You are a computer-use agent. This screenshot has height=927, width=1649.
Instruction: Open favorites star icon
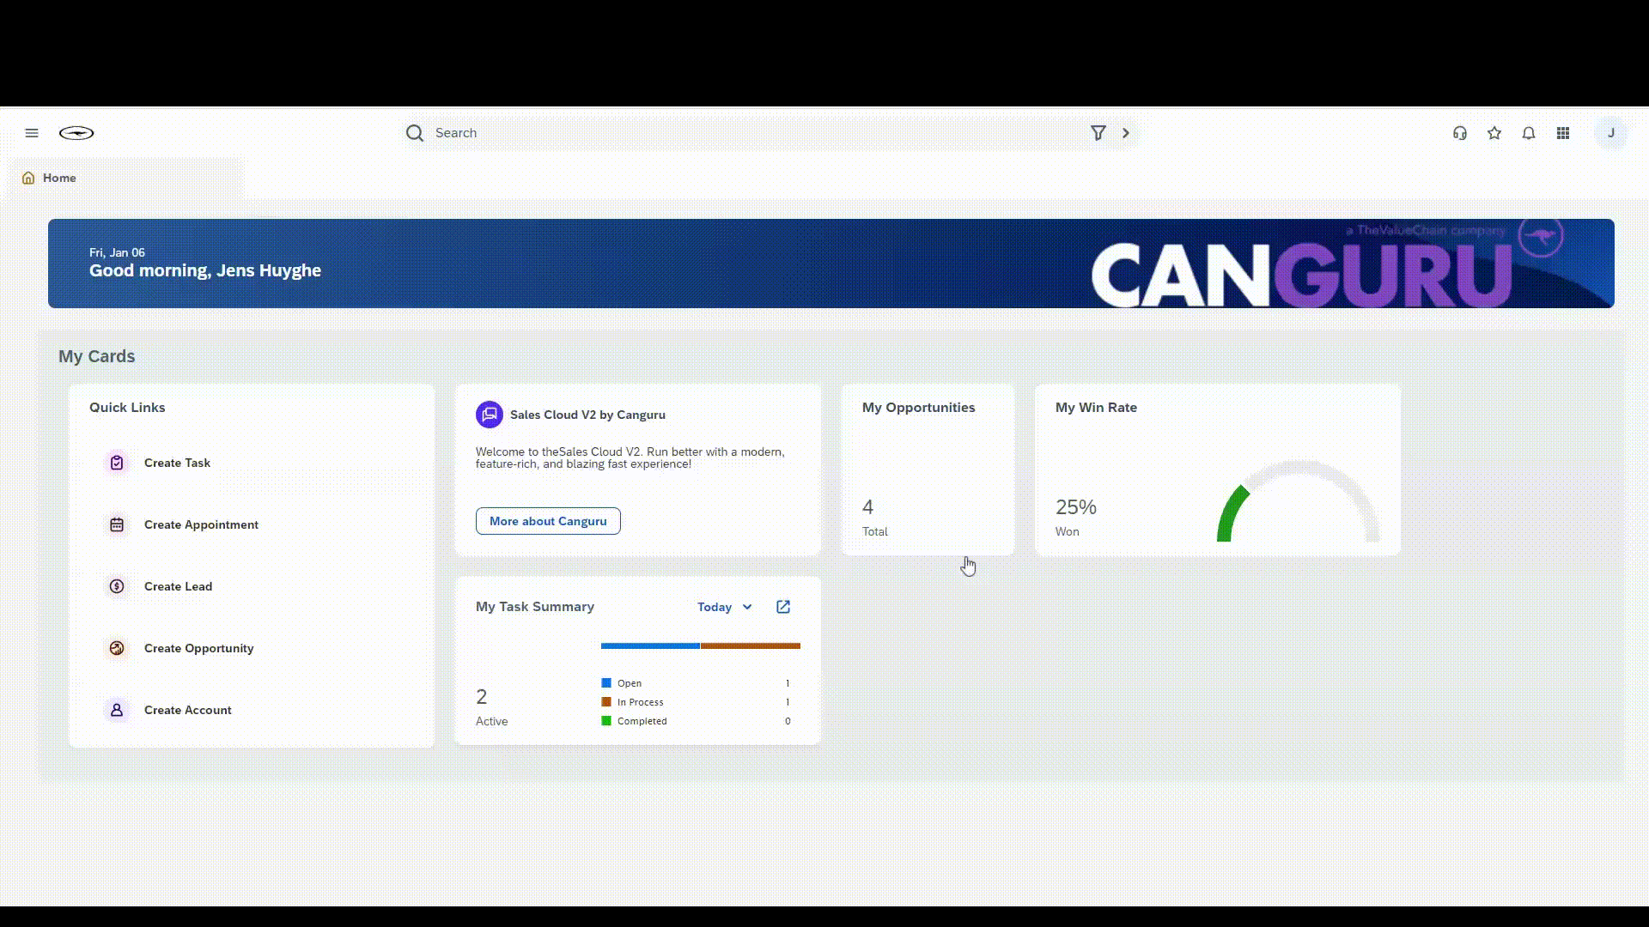tap(1494, 133)
